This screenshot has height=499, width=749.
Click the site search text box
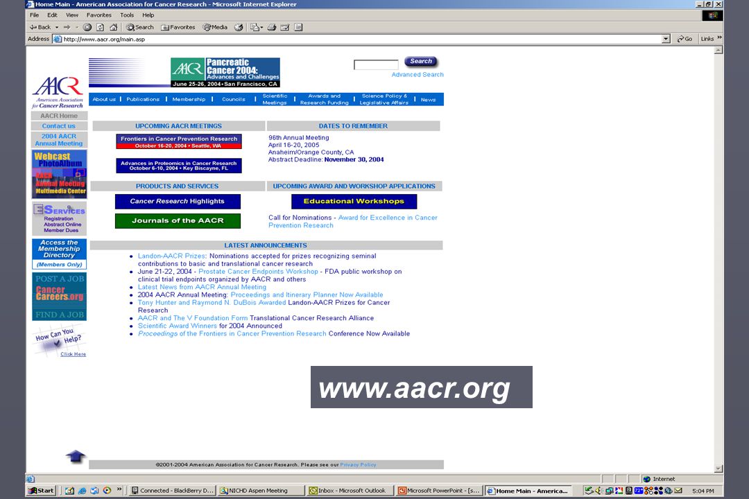[x=376, y=64]
